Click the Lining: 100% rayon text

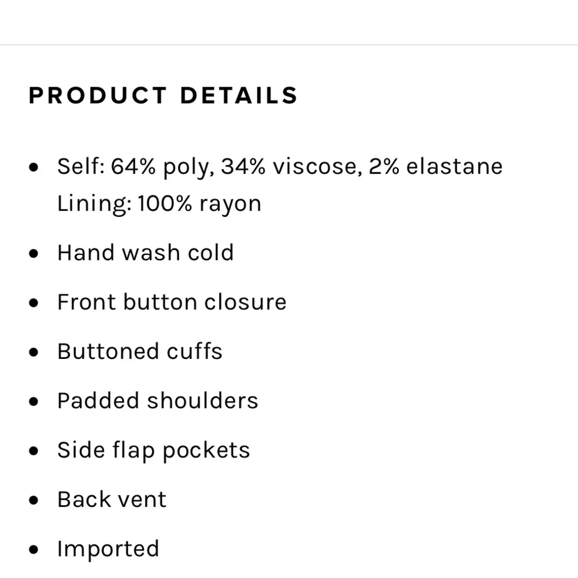pyautogui.click(x=159, y=203)
